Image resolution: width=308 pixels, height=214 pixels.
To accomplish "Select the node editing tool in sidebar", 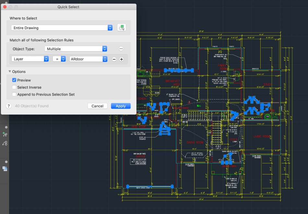I will click(x=5, y=143).
